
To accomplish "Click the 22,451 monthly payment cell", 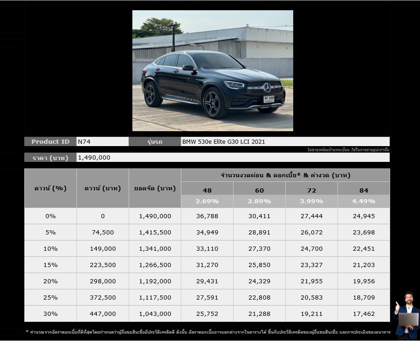I will point(364,248).
